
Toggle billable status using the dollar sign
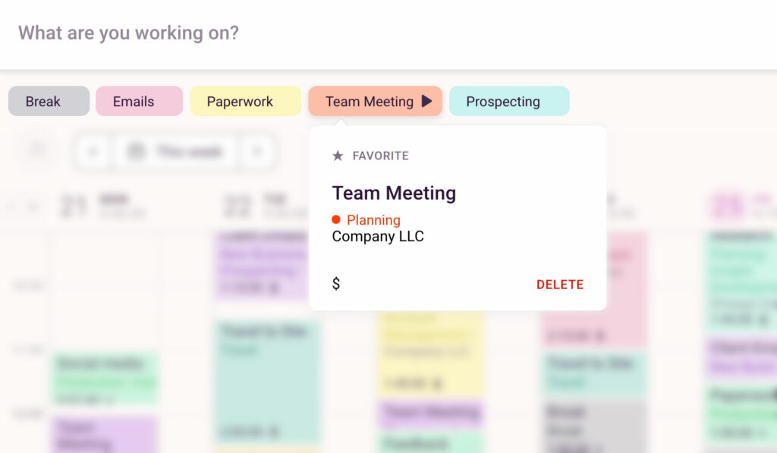pyautogui.click(x=335, y=284)
